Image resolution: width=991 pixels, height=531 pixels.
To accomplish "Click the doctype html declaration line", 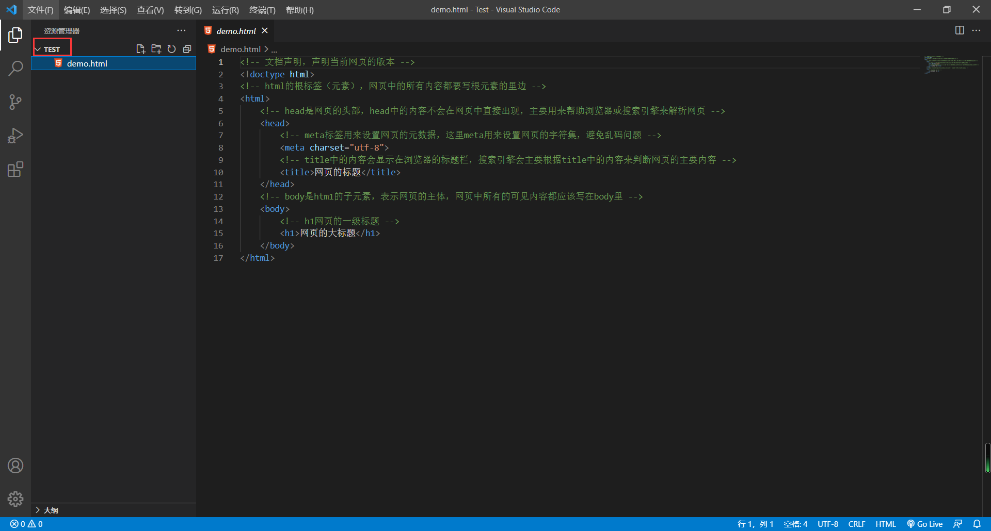I will 277,74.
